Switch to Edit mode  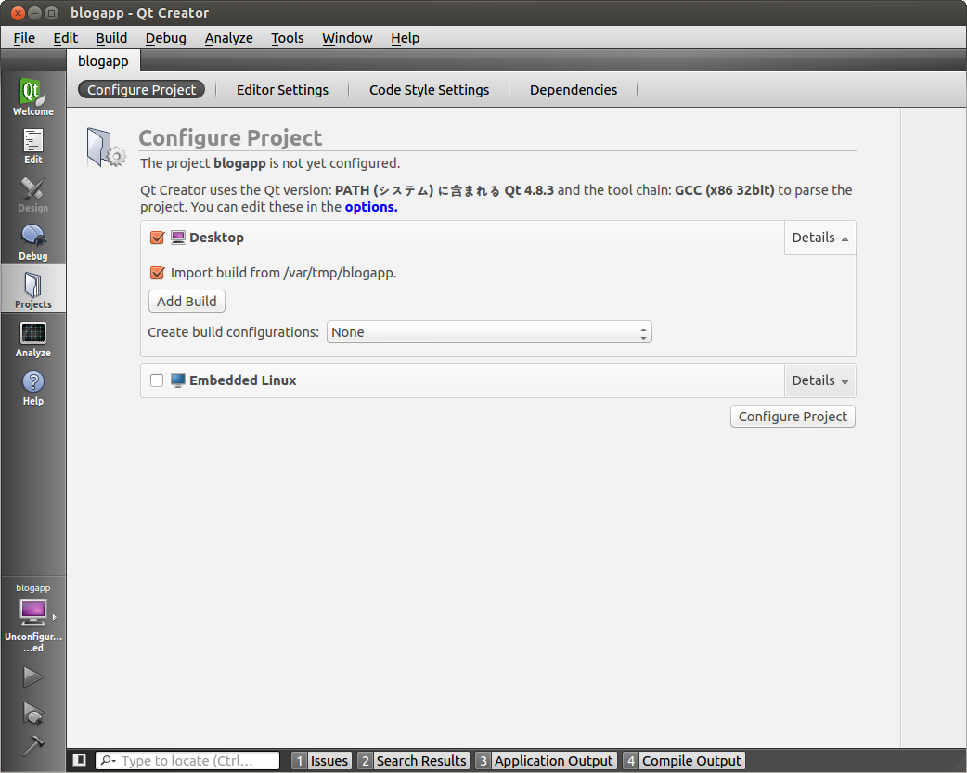pyautogui.click(x=32, y=146)
